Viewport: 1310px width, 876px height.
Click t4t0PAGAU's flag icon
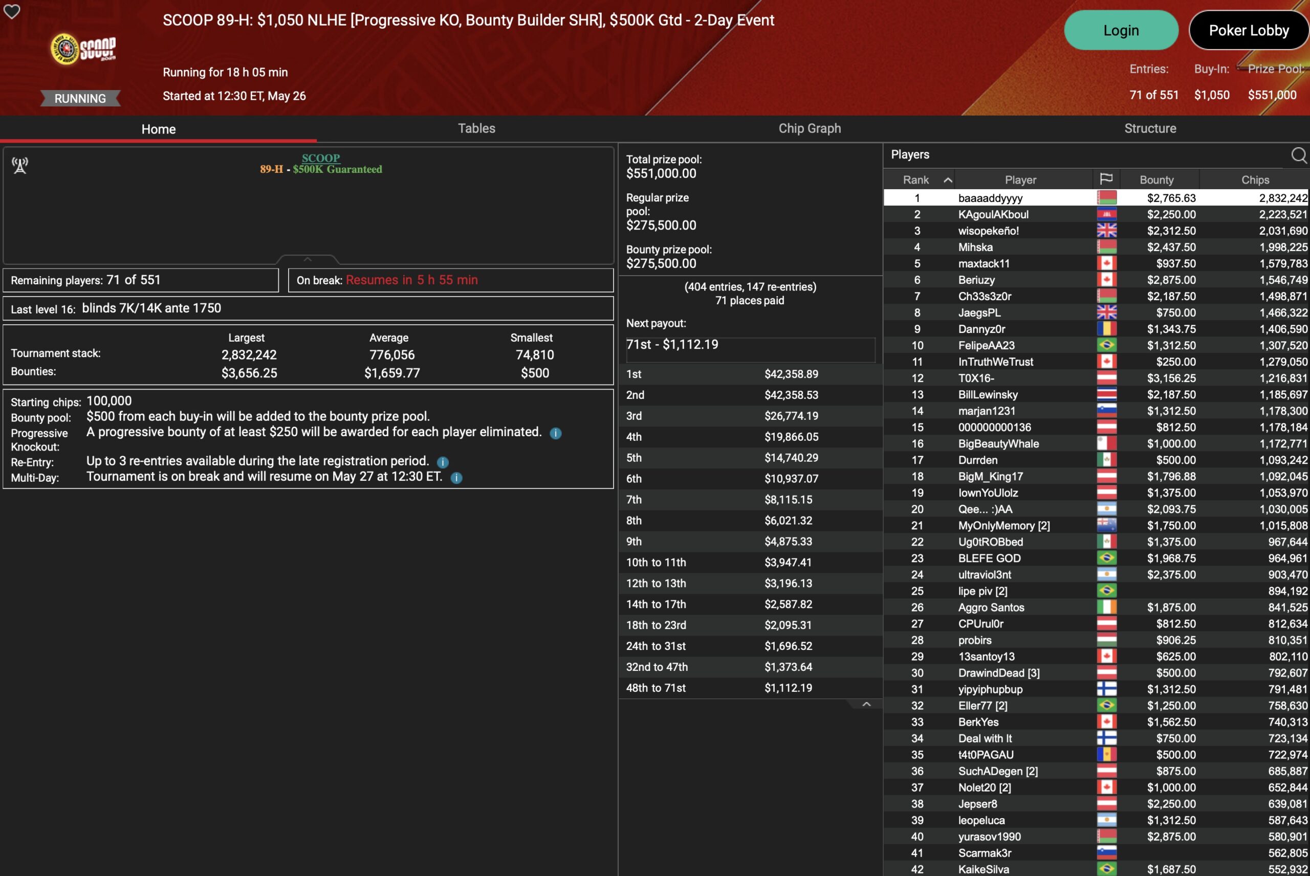1106,755
